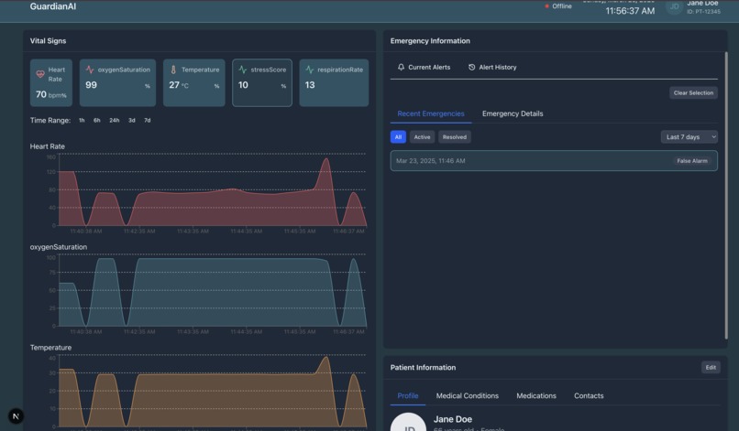Click the Temperature chart title
This screenshot has height=431, width=739.
(50, 348)
